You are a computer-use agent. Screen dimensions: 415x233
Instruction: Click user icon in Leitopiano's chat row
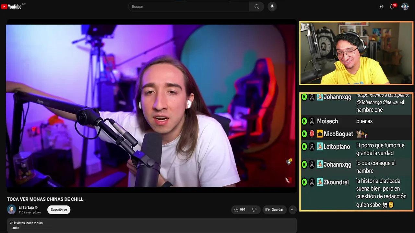pyautogui.click(x=312, y=147)
